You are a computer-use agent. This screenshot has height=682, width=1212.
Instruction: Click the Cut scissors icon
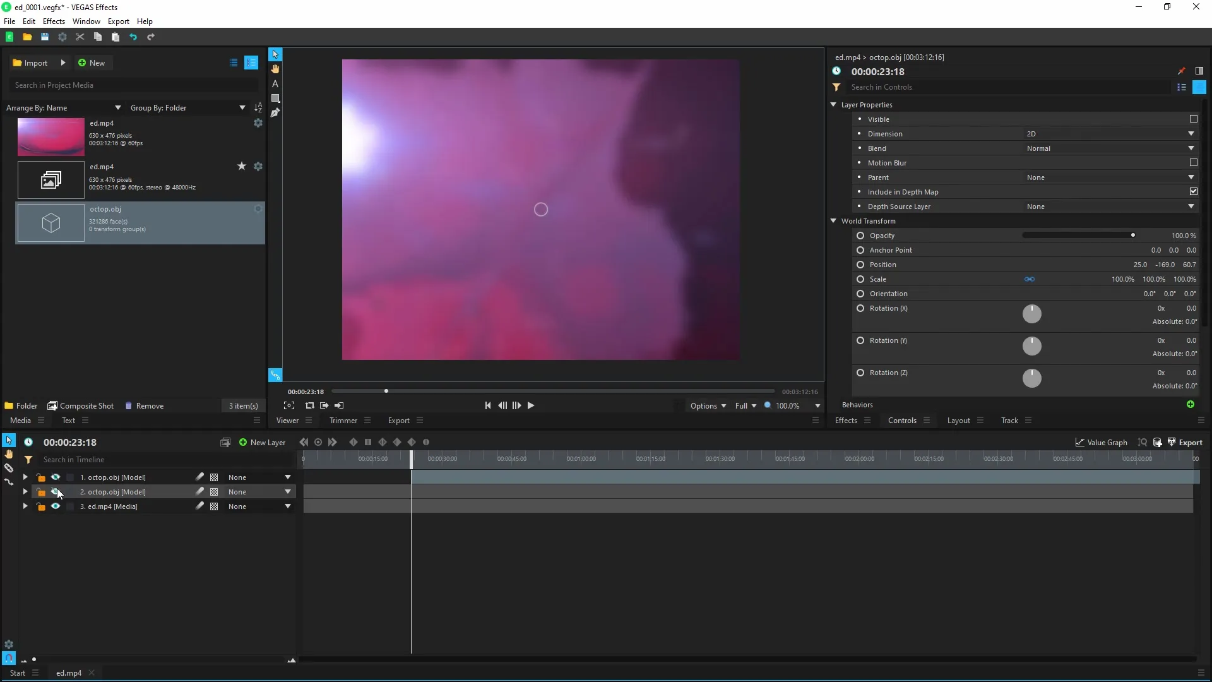click(x=80, y=37)
